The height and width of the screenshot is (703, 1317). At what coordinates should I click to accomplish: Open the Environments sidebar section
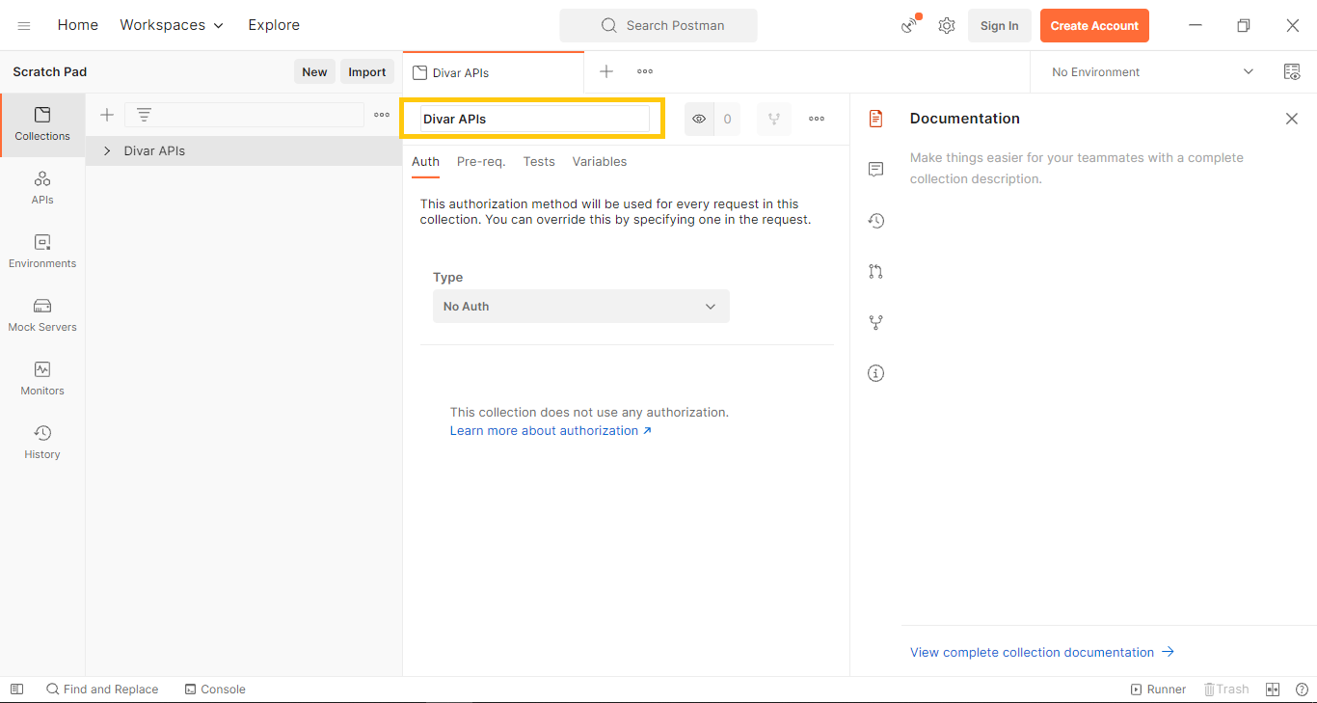[x=42, y=252]
